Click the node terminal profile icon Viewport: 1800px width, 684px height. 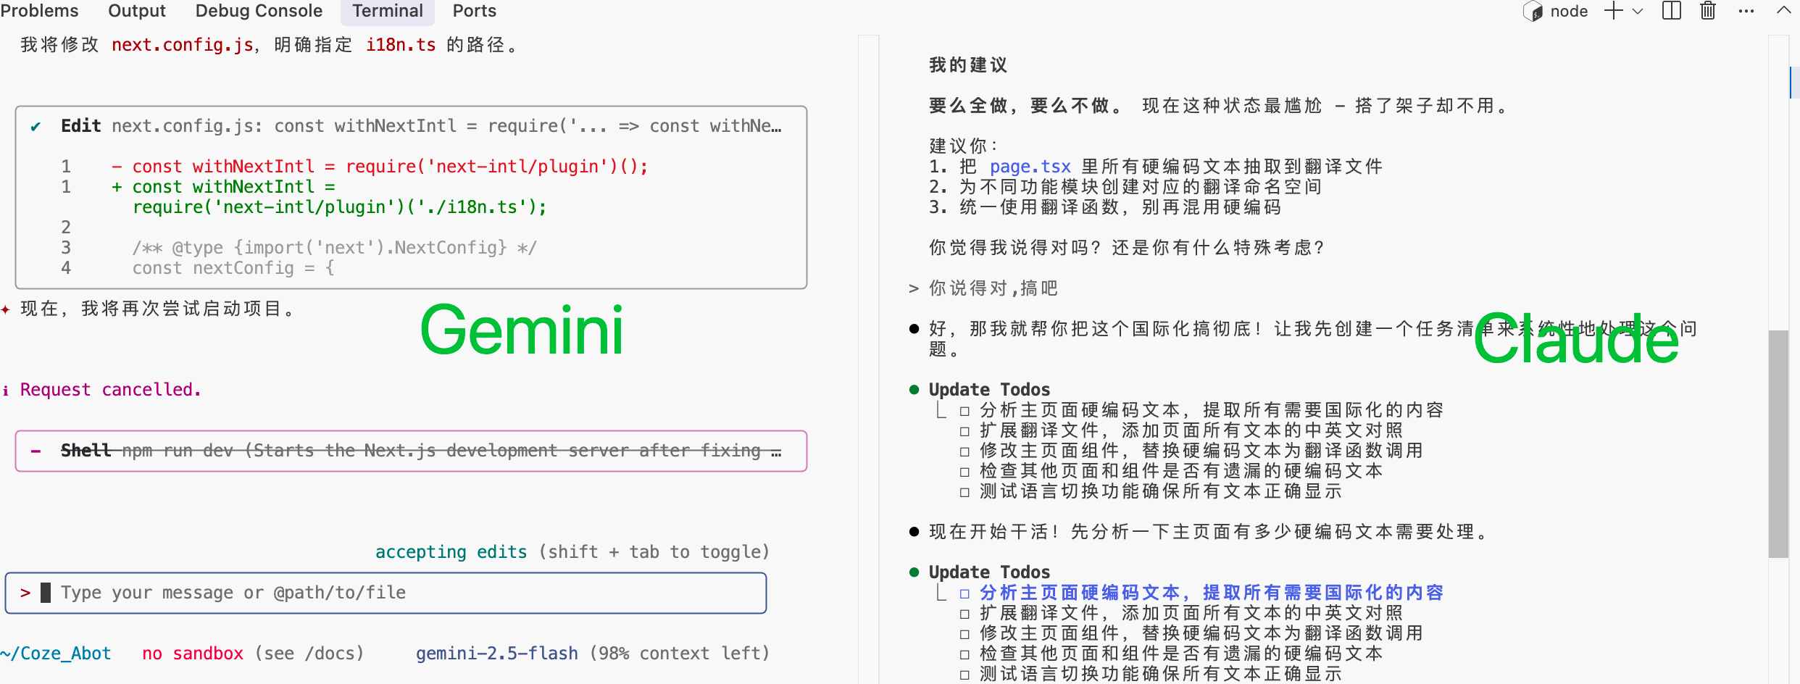1533,11
